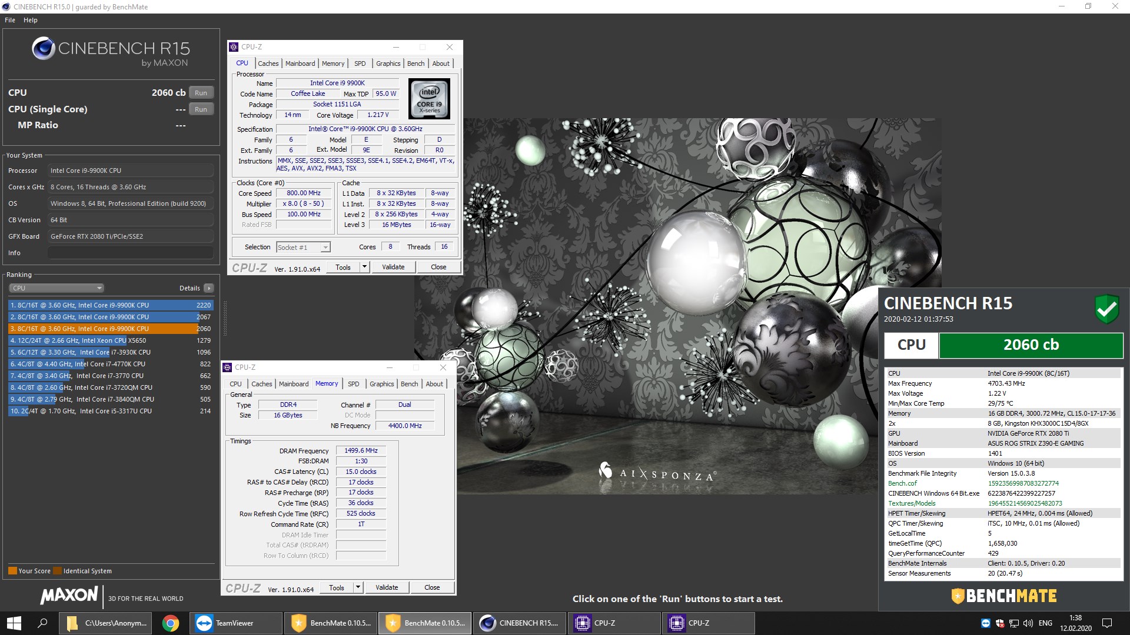1130x635 pixels.
Task: Switch to second BenchMate 0.10.5 taskbar item
Action: point(424,623)
